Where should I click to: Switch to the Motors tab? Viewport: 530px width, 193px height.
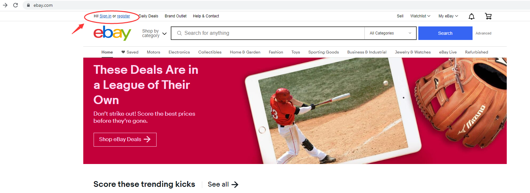153,52
